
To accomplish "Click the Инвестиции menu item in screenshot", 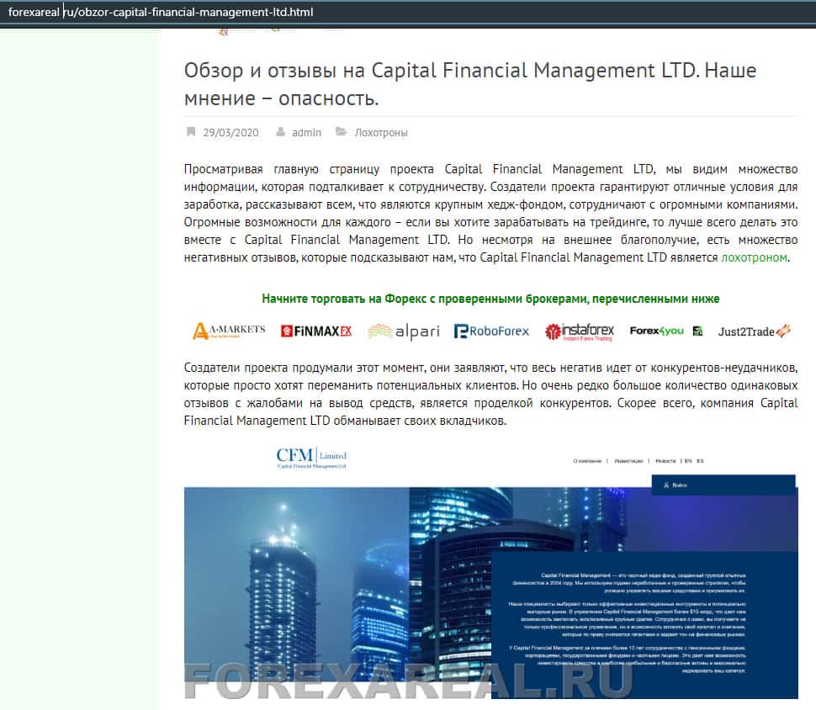I will [628, 461].
